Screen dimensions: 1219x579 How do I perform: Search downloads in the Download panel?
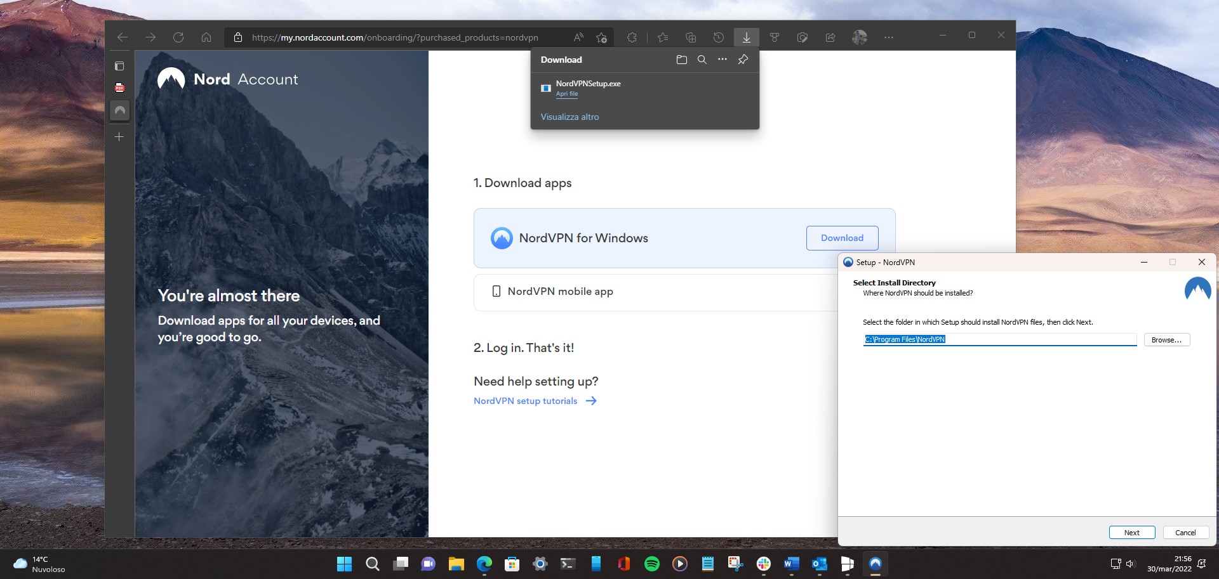click(702, 60)
